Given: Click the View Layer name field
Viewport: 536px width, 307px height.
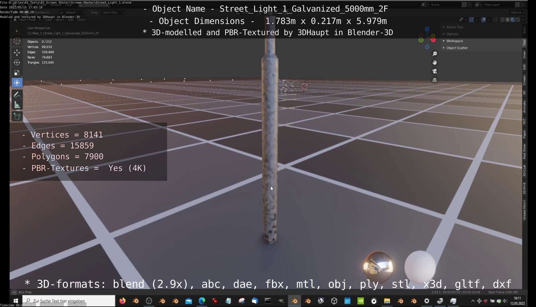Looking at the screenshot, I should pos(499,5).
